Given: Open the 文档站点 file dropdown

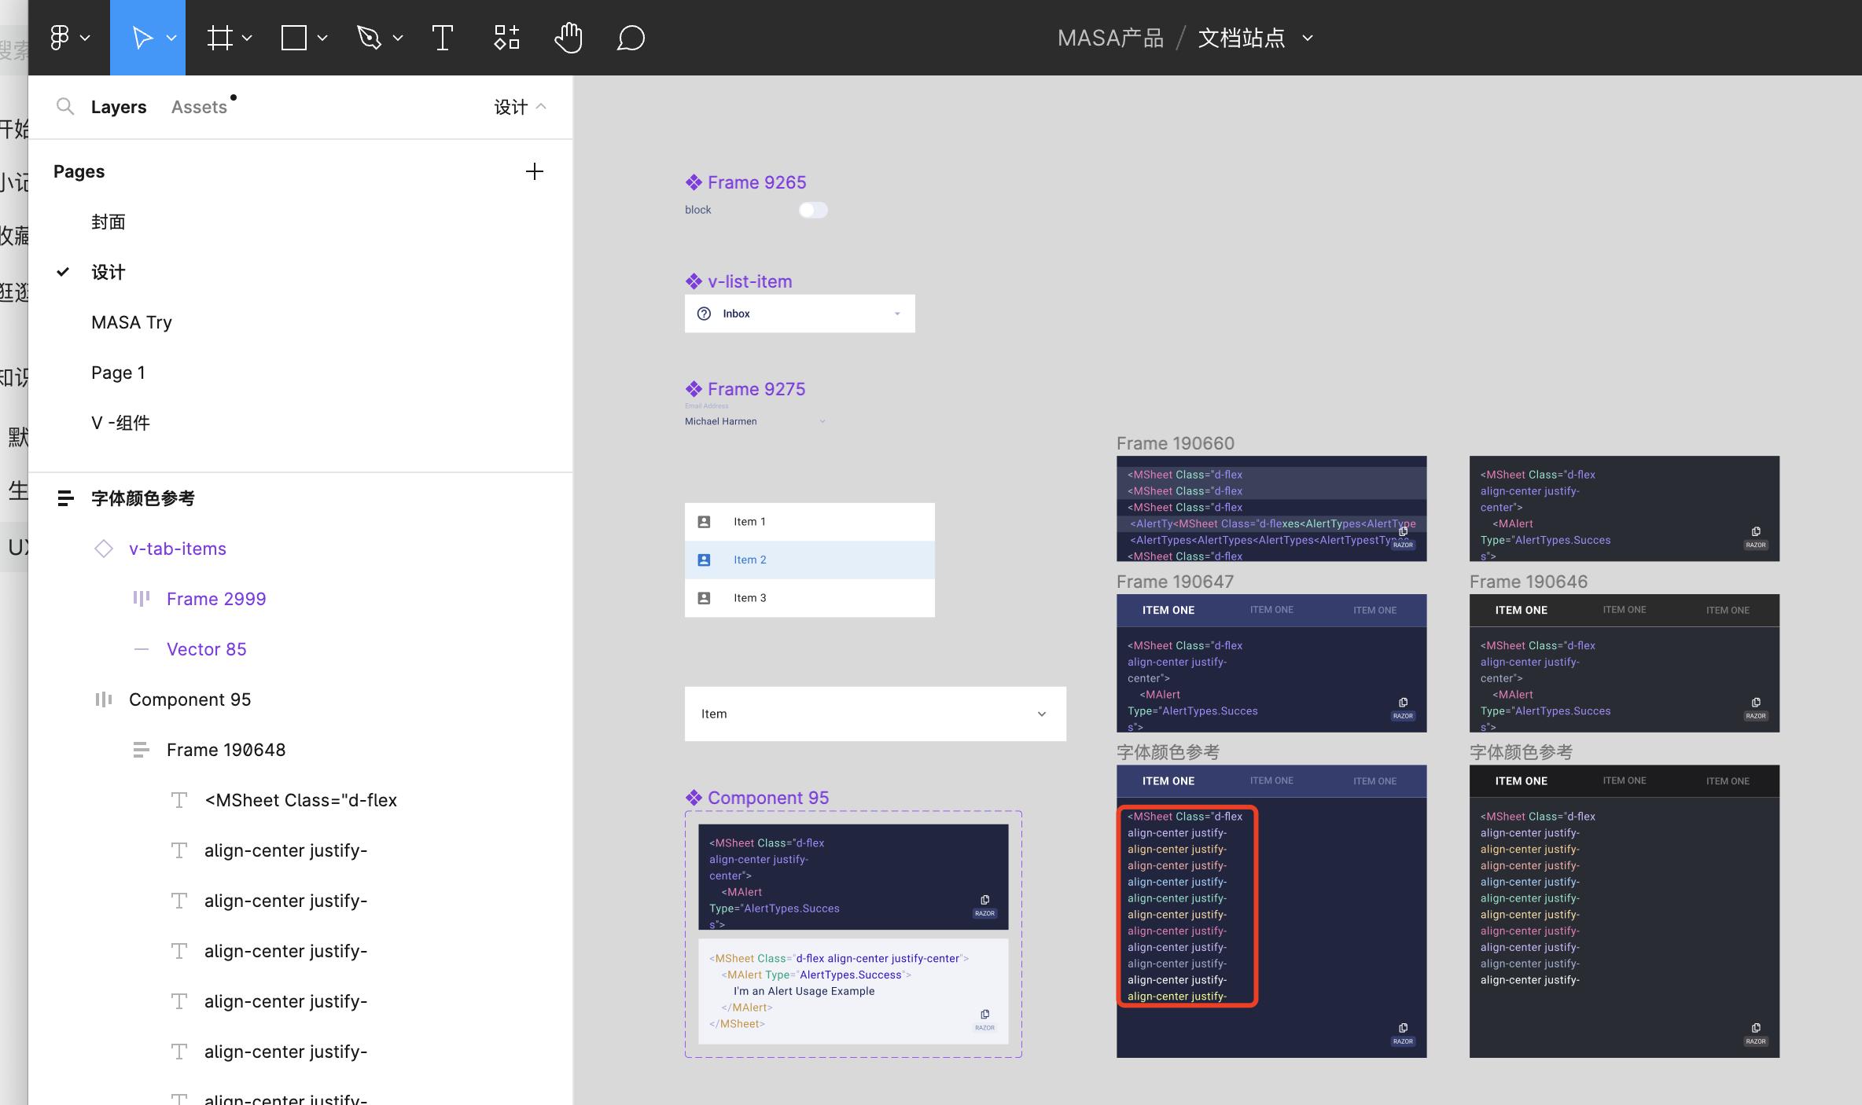Looking at the screenshot, I should click(x=1308, y=38).
